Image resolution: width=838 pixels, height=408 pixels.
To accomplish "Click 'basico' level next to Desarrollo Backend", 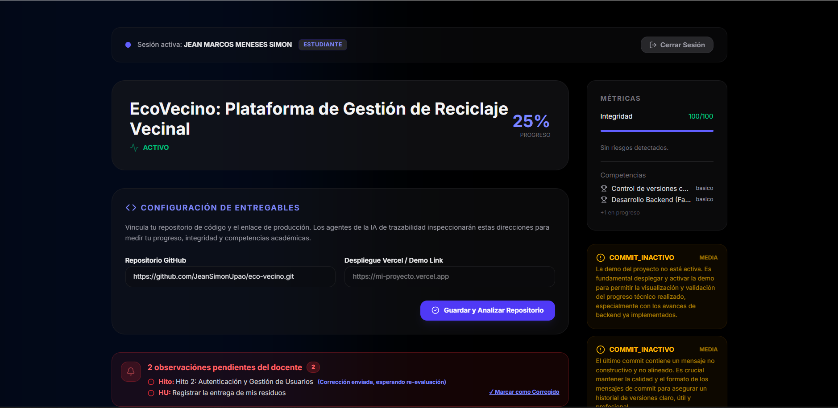I will click(x=705, y=199).
